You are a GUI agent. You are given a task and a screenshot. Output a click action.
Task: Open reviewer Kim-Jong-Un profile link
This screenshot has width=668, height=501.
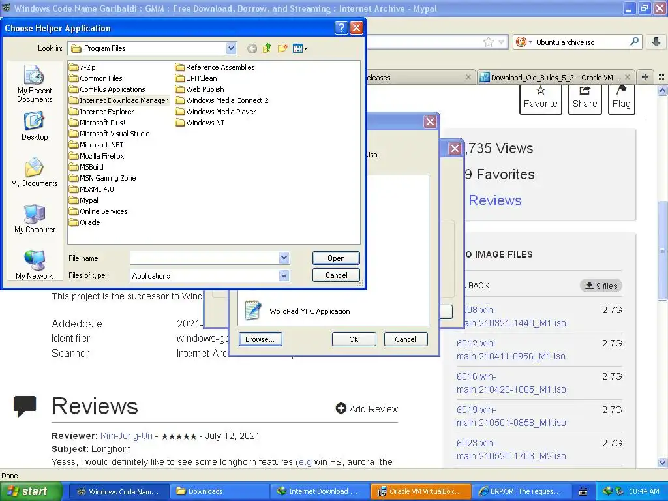tap(126, 436)
